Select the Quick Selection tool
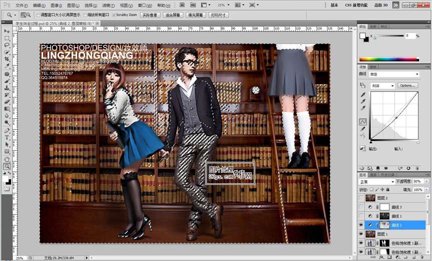Viewport: 432px width, 261px height. (7, 52)
